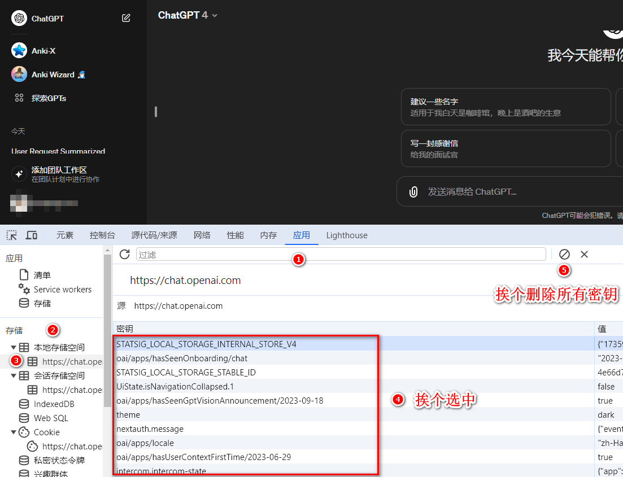Select UiState.isNavigationCollapsed.1 key row
Viewport: 623px width, 477px height.
354,387
